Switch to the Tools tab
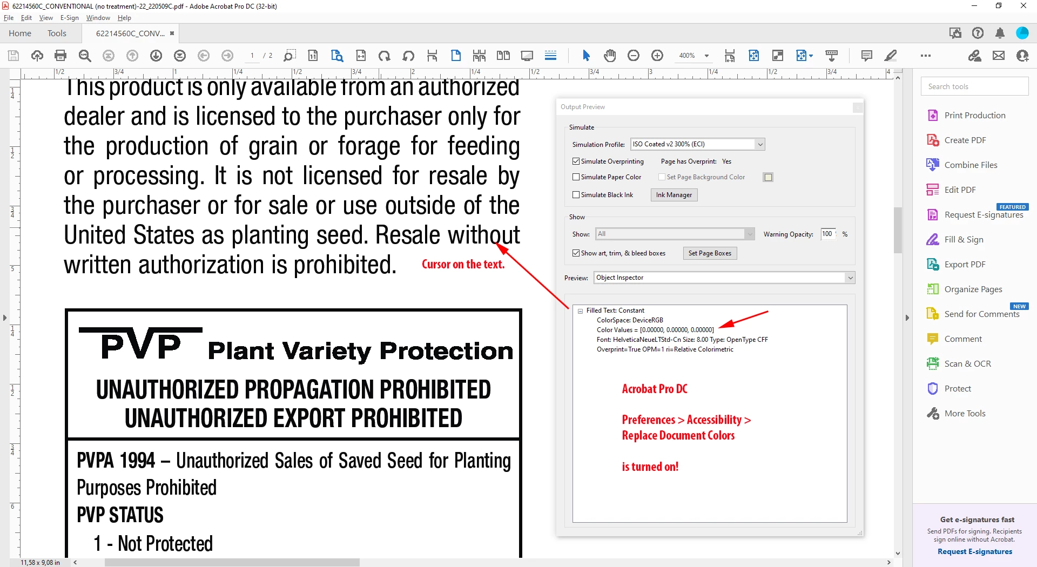Screen dimensions: 1037x567 pyautogui.click(x=57, y=33)
